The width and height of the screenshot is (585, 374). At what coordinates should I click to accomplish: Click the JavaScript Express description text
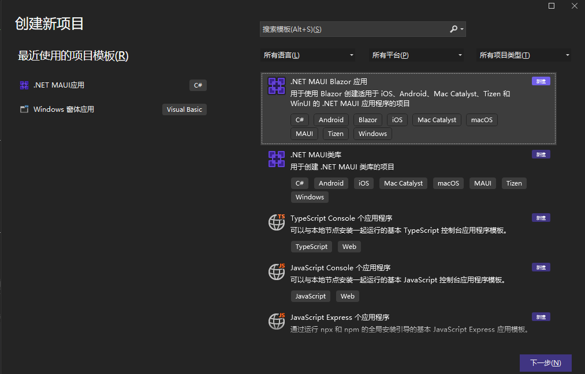coord(409,330)
